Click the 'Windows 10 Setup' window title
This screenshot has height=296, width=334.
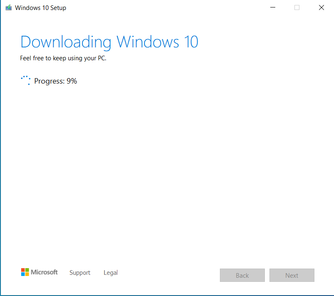coord(40,8)
